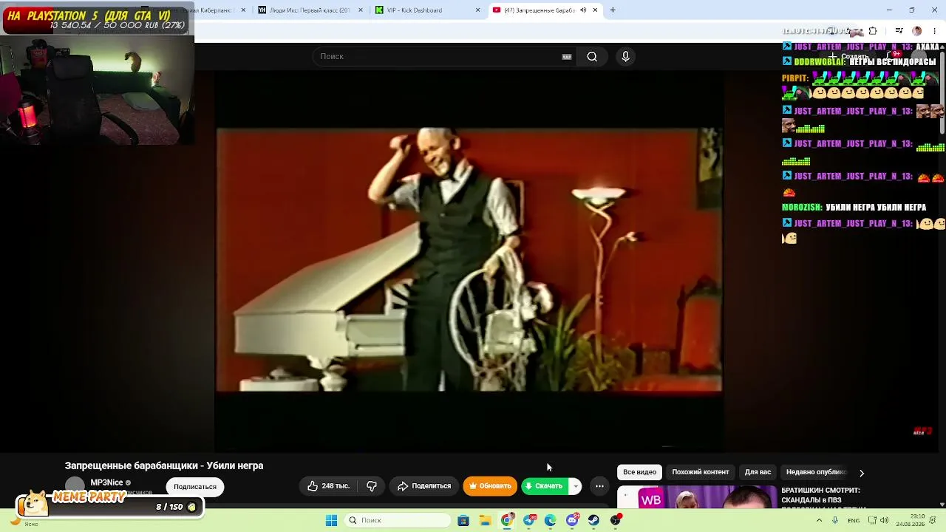Dislike the video with the thumbs-down icon
Viewport: 946px width, 532px height.
372,486
